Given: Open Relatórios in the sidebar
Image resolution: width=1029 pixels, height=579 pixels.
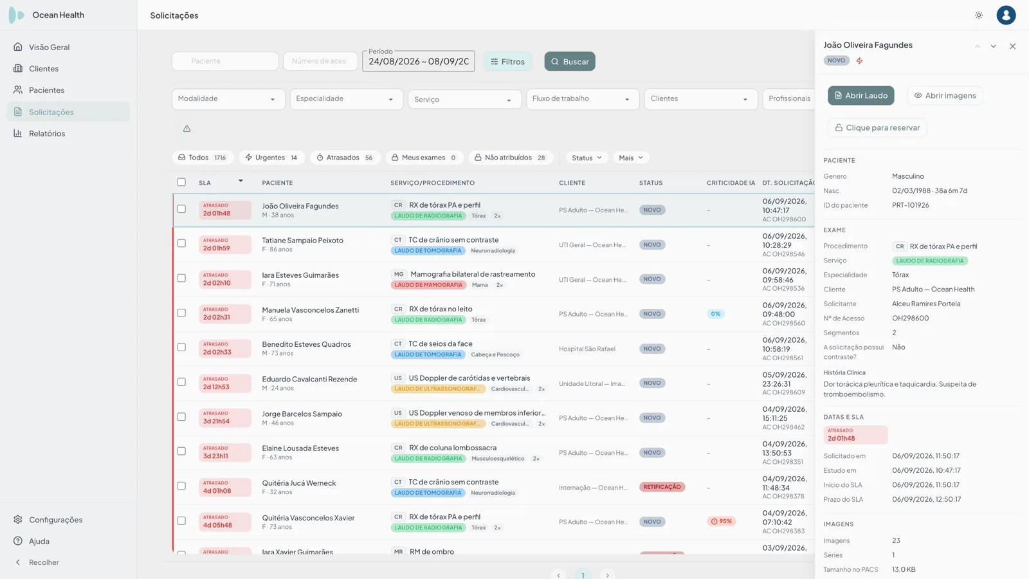Looking at the screenshot, I should pos(68,133).
